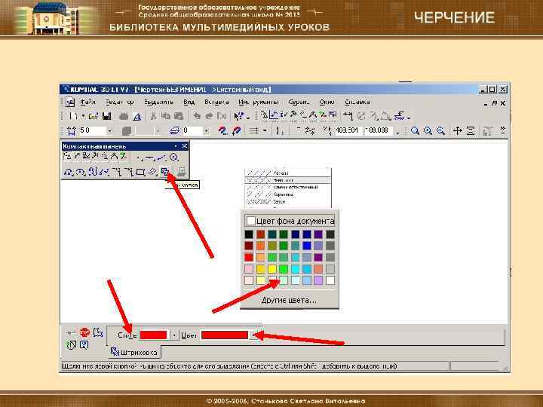Viewport: 543px width, 407px height.
Task: Click the New document icon
Action: click(73, 116)
